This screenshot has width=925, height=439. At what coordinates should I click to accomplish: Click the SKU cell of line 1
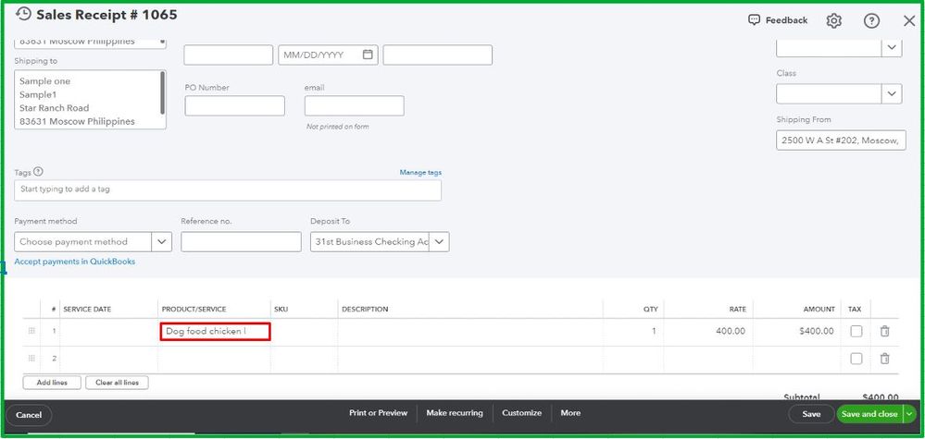(x=304, y=332)
